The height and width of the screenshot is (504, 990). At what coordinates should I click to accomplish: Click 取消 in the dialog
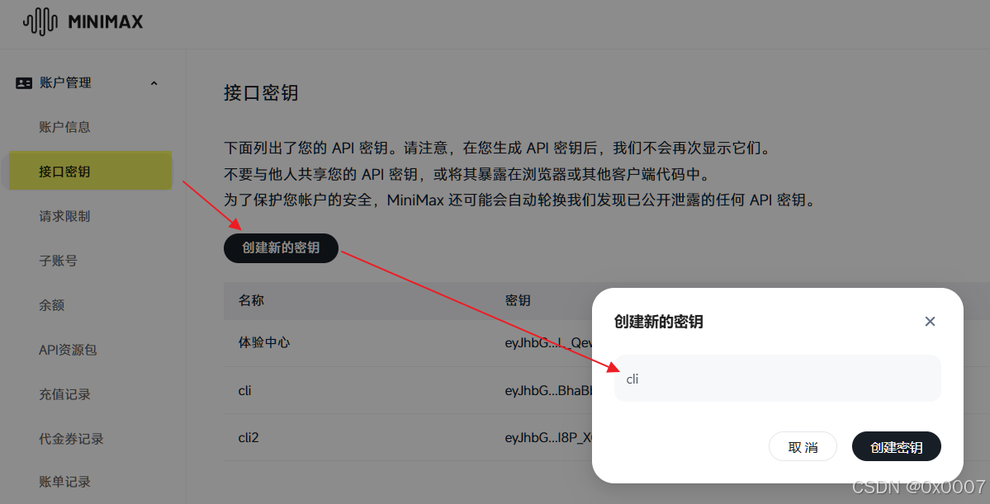coord(803,446)
